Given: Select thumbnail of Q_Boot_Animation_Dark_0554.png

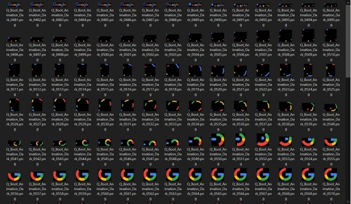Looking at the screenshot, I should point(308,141).
